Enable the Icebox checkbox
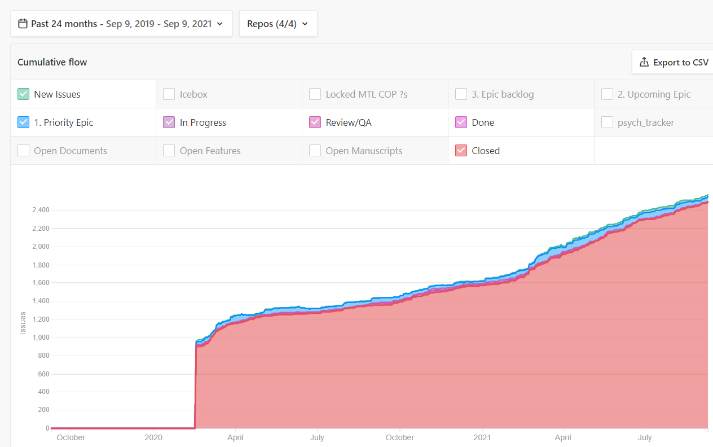The width and height of the screenshot is (713, 447). click(x=169, y=94)
